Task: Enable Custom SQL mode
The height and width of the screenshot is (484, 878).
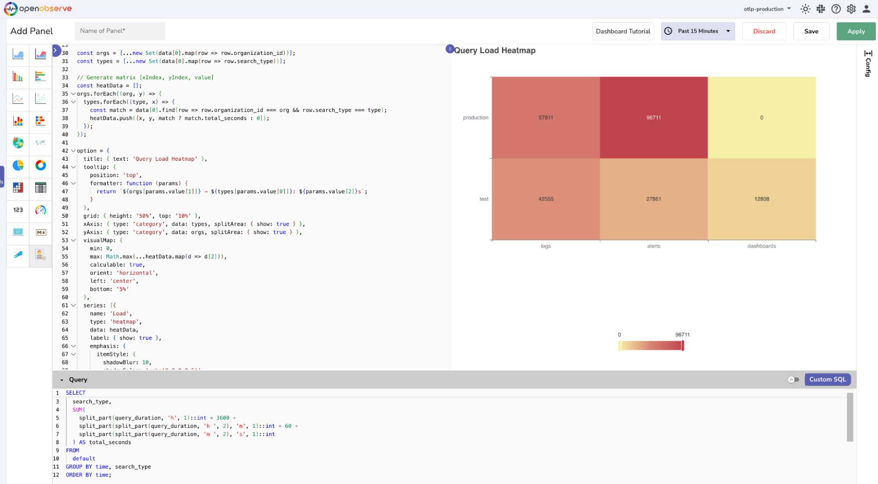Action: (x=827, y=379)
